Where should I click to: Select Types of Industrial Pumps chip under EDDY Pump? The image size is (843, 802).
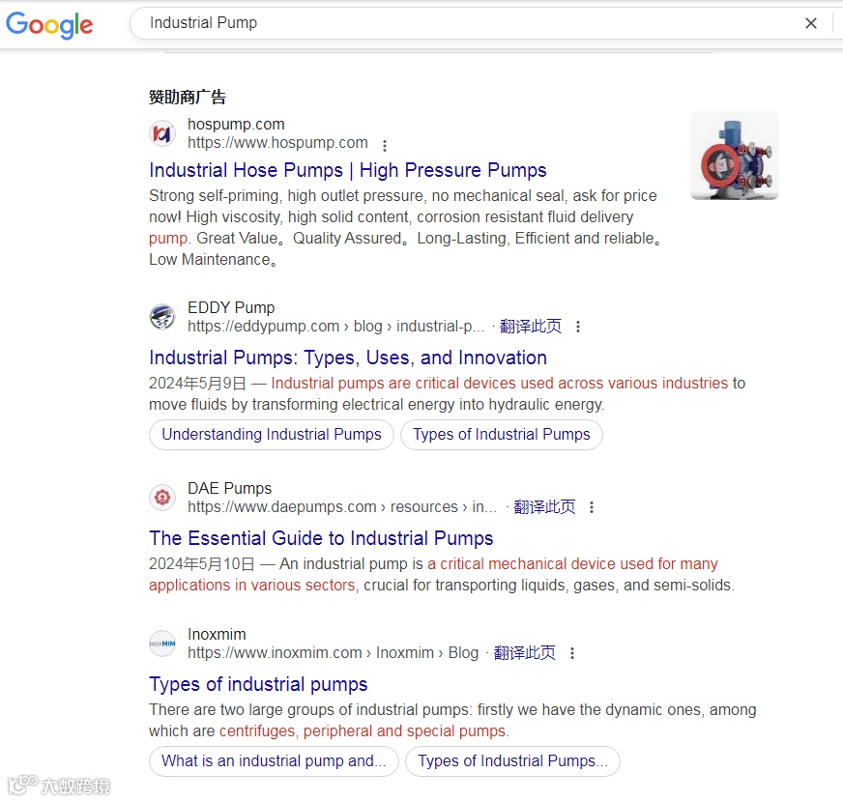[x=502, y=434]
